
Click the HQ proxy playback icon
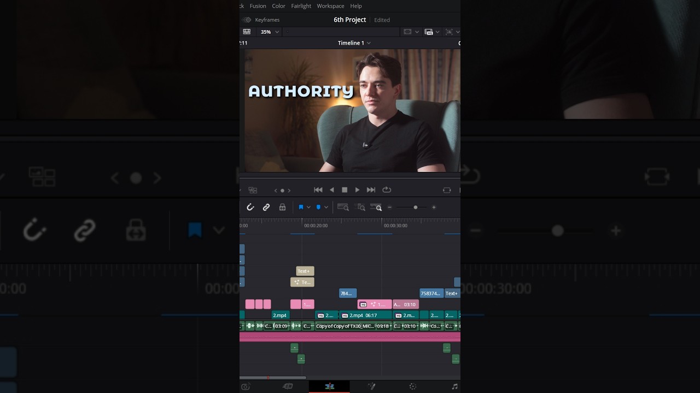[x=429, y=32]
